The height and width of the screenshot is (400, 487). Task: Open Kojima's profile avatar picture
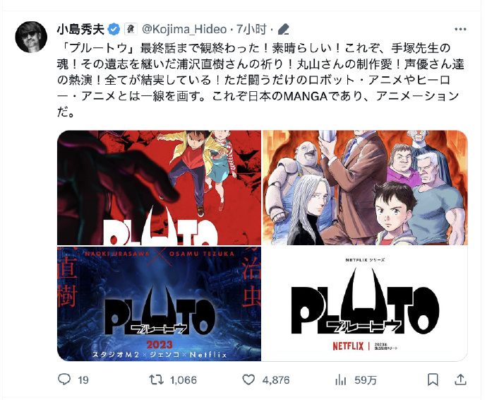[x=31, y=37]
